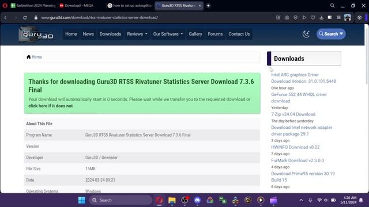Image resolution: width=369 pixels, height=207 pixels.
Task: Open the Opera menu logo
Action: click(x=5, y=5)
